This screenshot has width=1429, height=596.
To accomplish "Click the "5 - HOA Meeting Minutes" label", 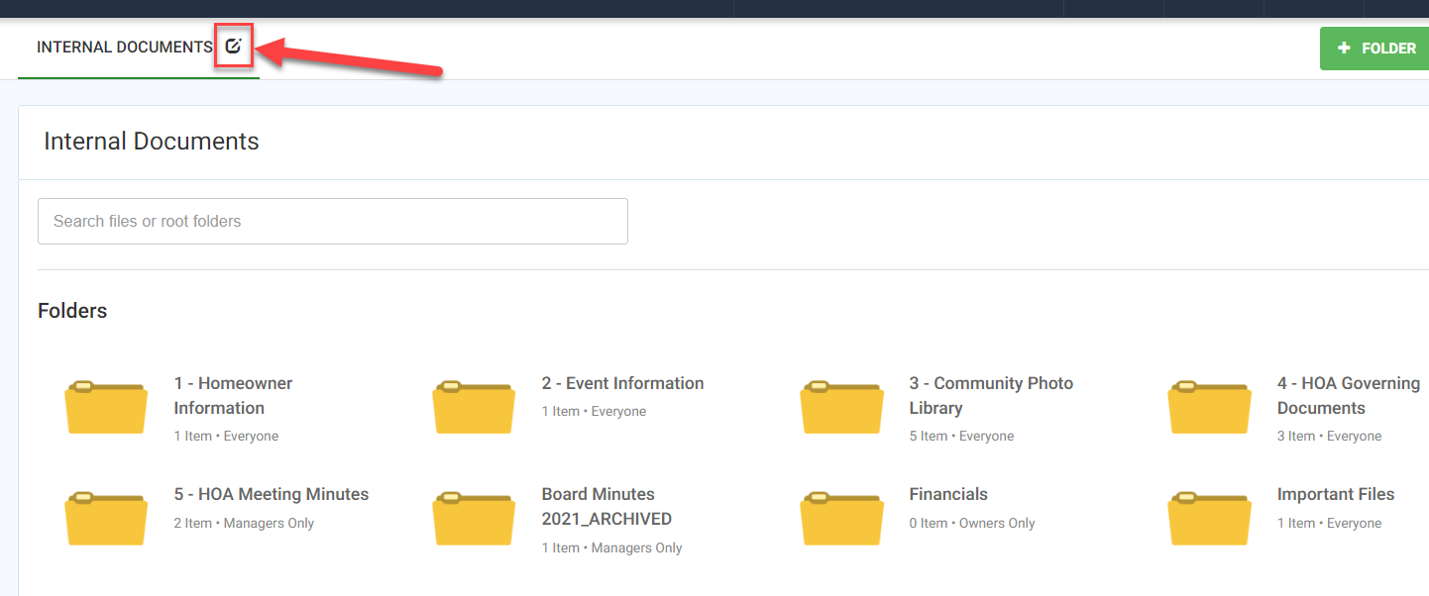I will click(x=272, y=493).
